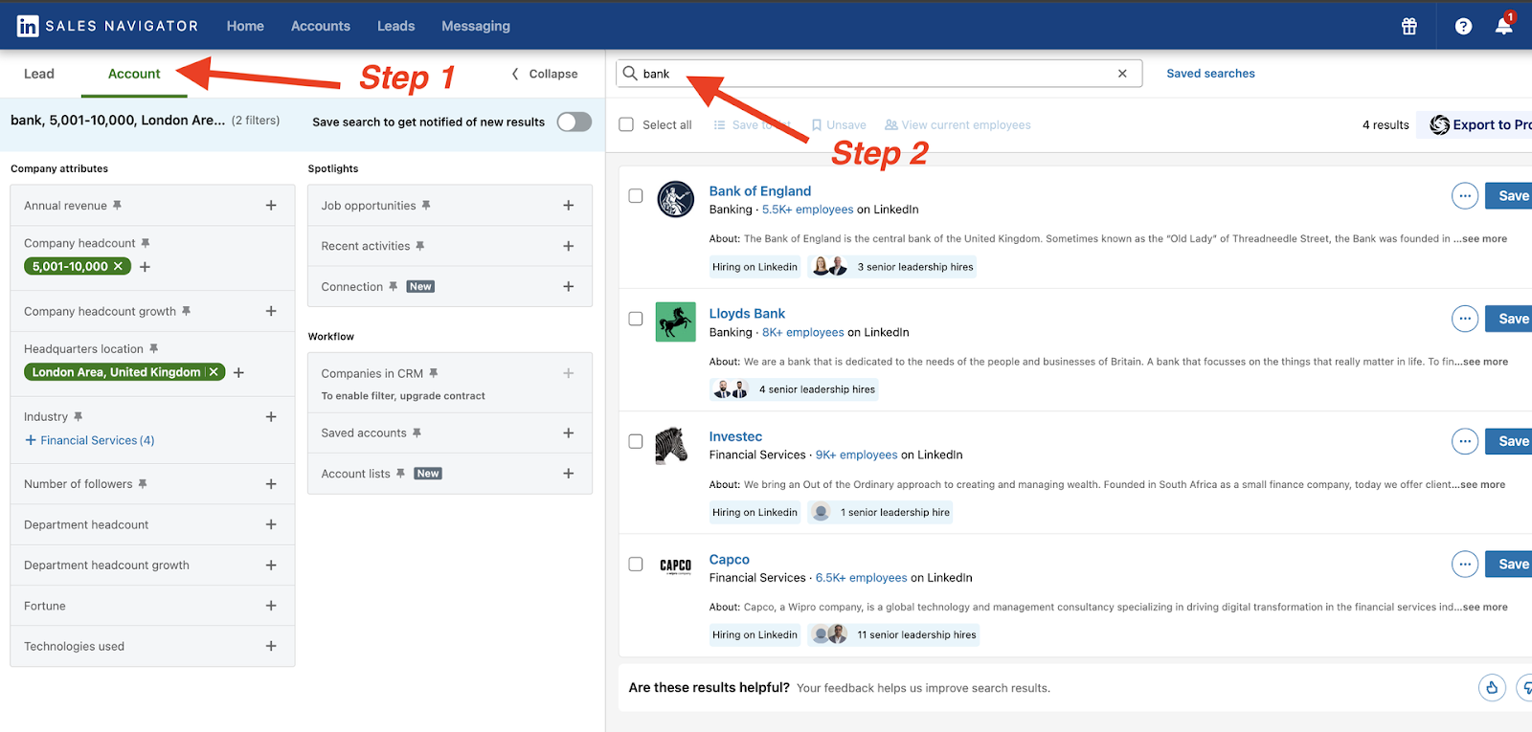The height and width of the screenshot is (732, 1532).
Task: Click the LinkedIn Sales Navigator logo
Action: (x=107, y=26)
